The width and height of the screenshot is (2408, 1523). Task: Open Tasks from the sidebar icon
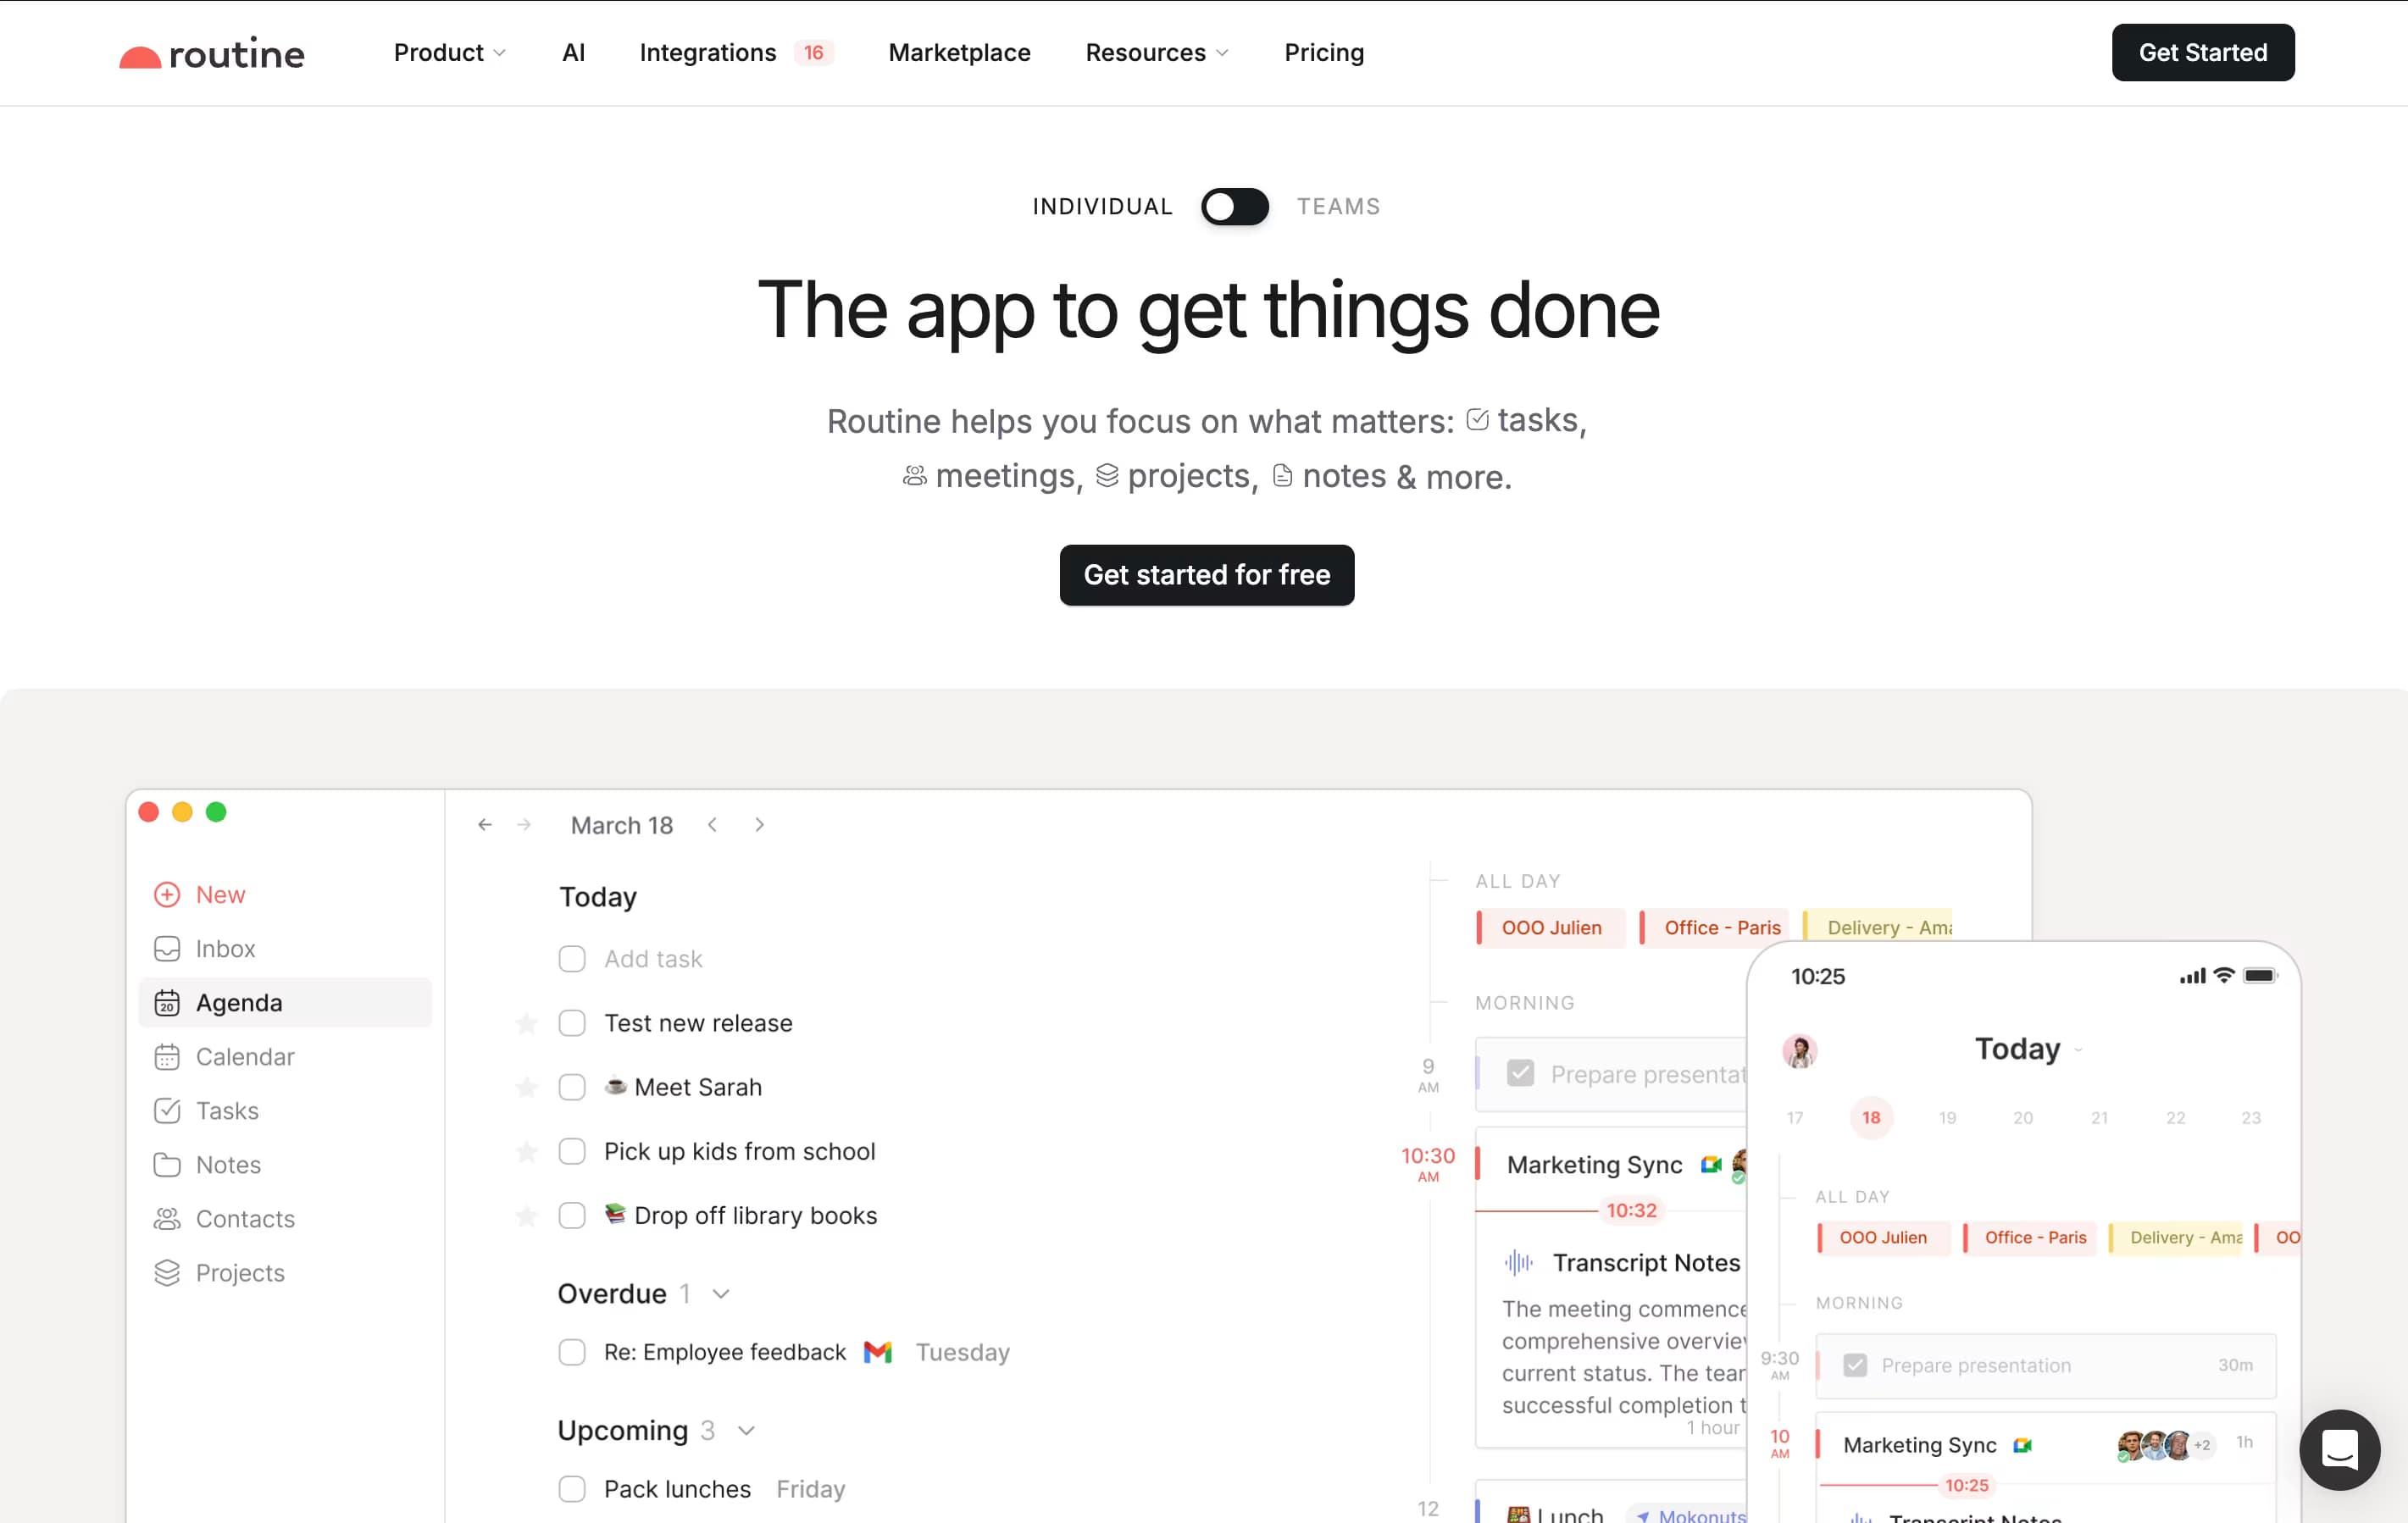tap(167, 1110)
